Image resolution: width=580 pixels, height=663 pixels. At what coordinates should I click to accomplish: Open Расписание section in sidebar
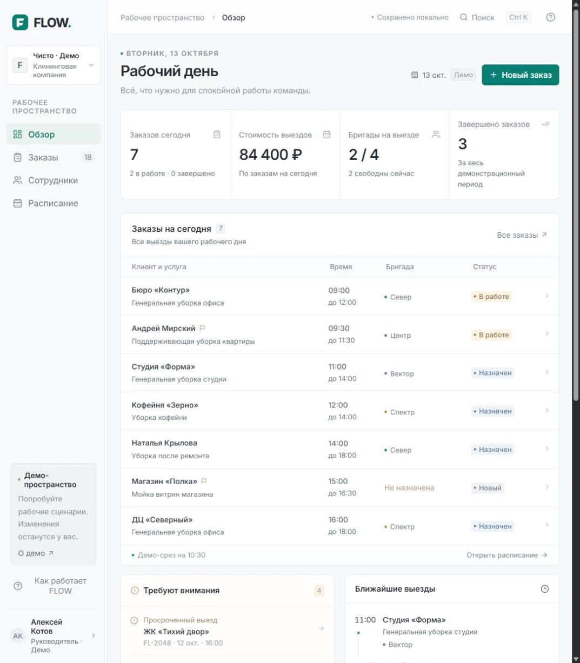[54, 203]
